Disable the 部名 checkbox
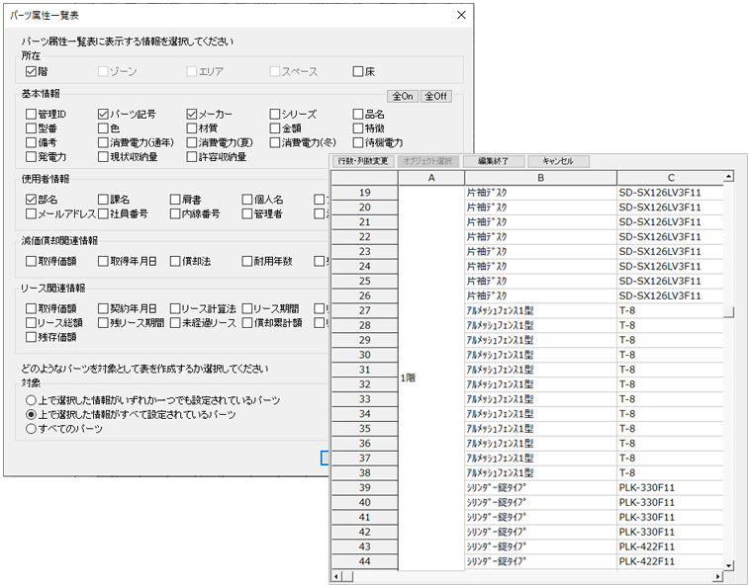 pos(32,200)
